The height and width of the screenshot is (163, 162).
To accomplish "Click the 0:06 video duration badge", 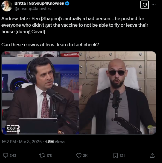I will (x=11, y=128).
